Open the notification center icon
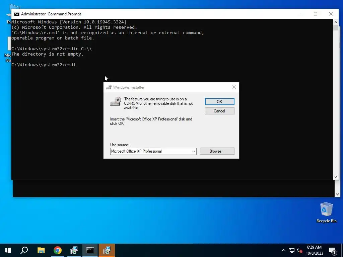The image size is (343, 257). (x=333, y=251)
